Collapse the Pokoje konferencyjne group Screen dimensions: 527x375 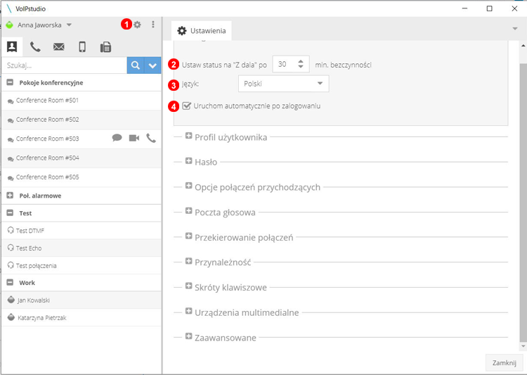click(x=11, y=82)
